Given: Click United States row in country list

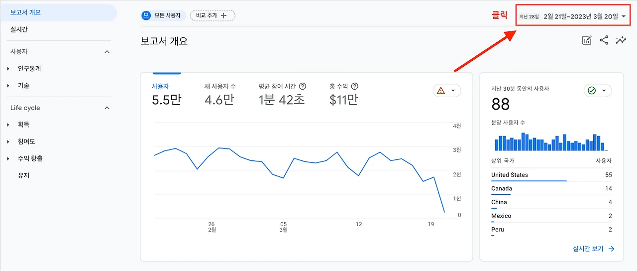Looking at the screenshot, I should tap(510, 175).
